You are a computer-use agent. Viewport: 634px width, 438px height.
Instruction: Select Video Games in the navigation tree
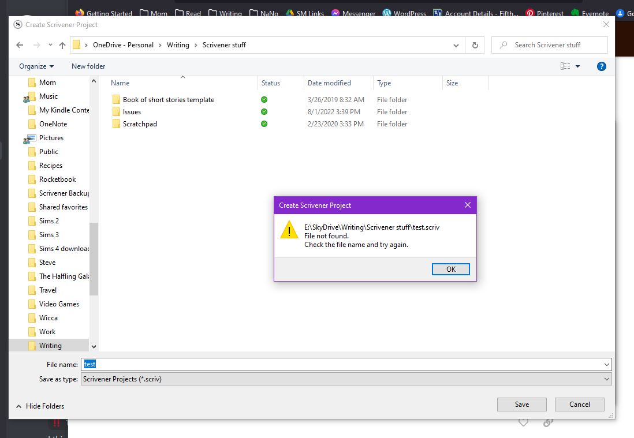click(59, 304)
